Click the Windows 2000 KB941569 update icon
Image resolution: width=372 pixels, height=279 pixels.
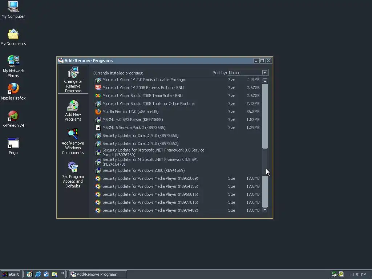point(98,171)
